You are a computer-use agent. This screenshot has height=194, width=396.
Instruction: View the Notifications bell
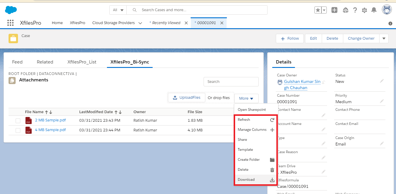point(374,10)
